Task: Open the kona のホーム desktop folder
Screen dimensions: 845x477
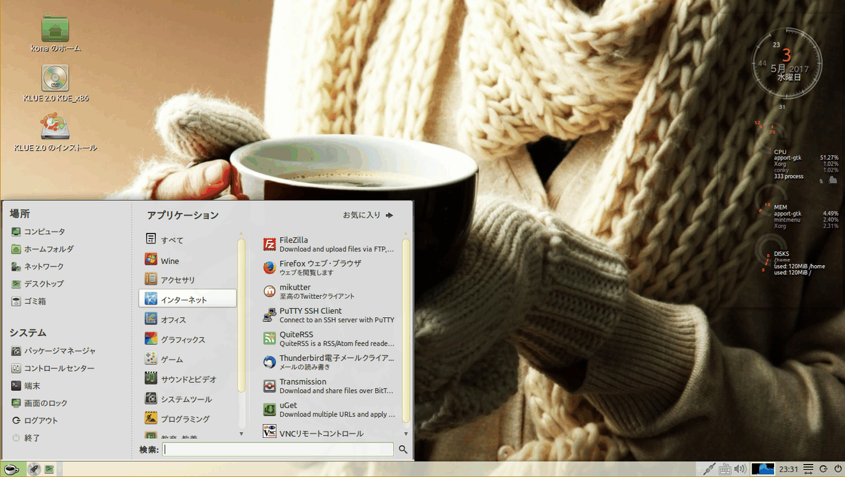Action: [x=55, y=34]
